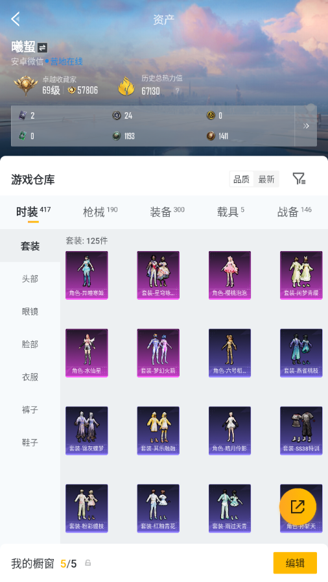Image resolution: width=328 pixels, height=582 pixels.
Task: Open the 套装-燕雀桃枝 outfit card
Action: (x=301, y=352)
